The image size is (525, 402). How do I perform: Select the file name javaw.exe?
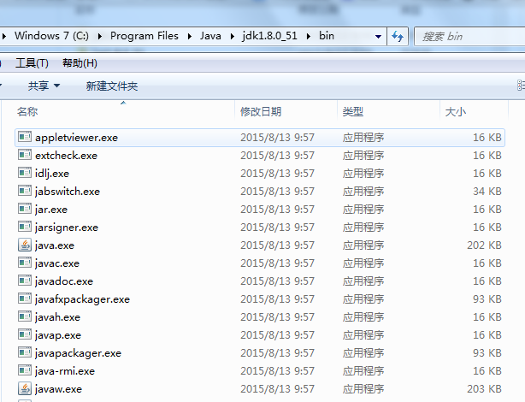59,389
